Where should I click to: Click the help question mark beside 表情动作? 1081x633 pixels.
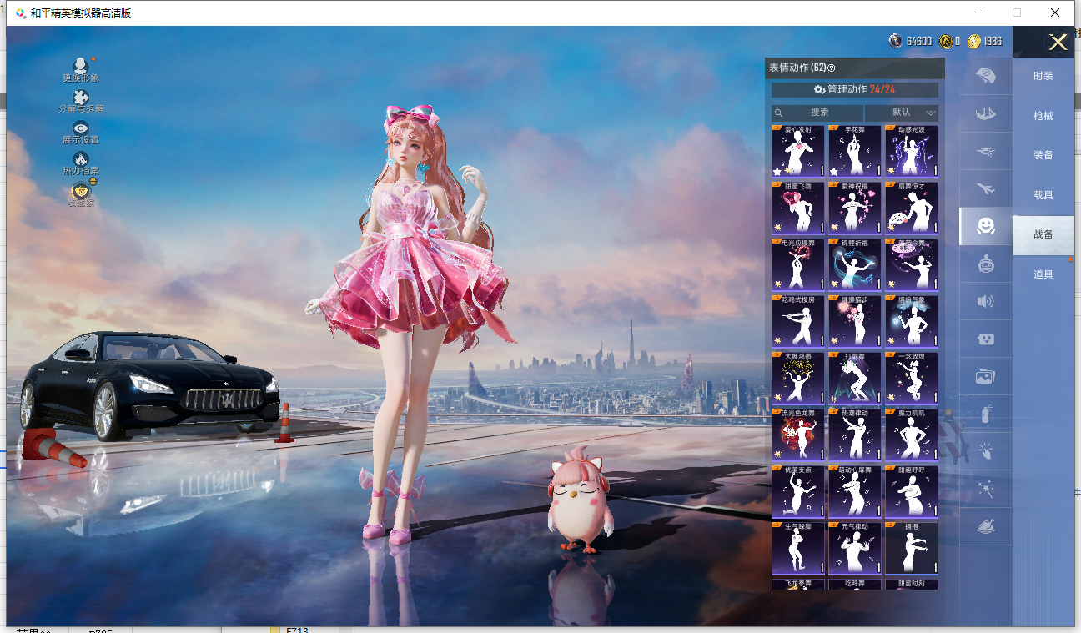(831, 68)
